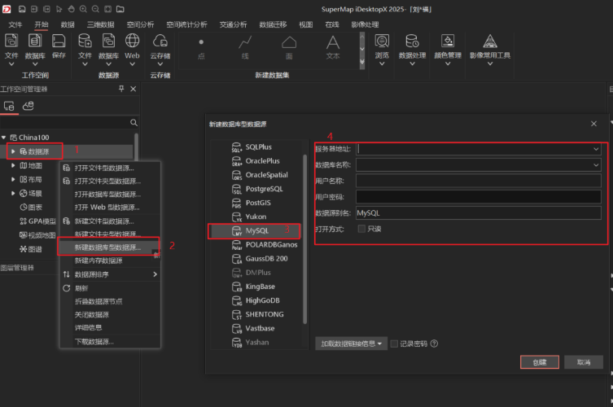Tick the 记录密码 remember password checkbox
The width and height of the screenshot is (613, 407).
click(395, 344)
